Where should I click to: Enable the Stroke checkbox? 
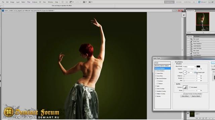pyautogui.click(x=156, y=96)
